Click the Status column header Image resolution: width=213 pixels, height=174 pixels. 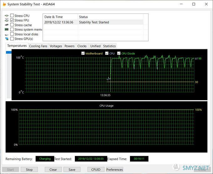111,17
